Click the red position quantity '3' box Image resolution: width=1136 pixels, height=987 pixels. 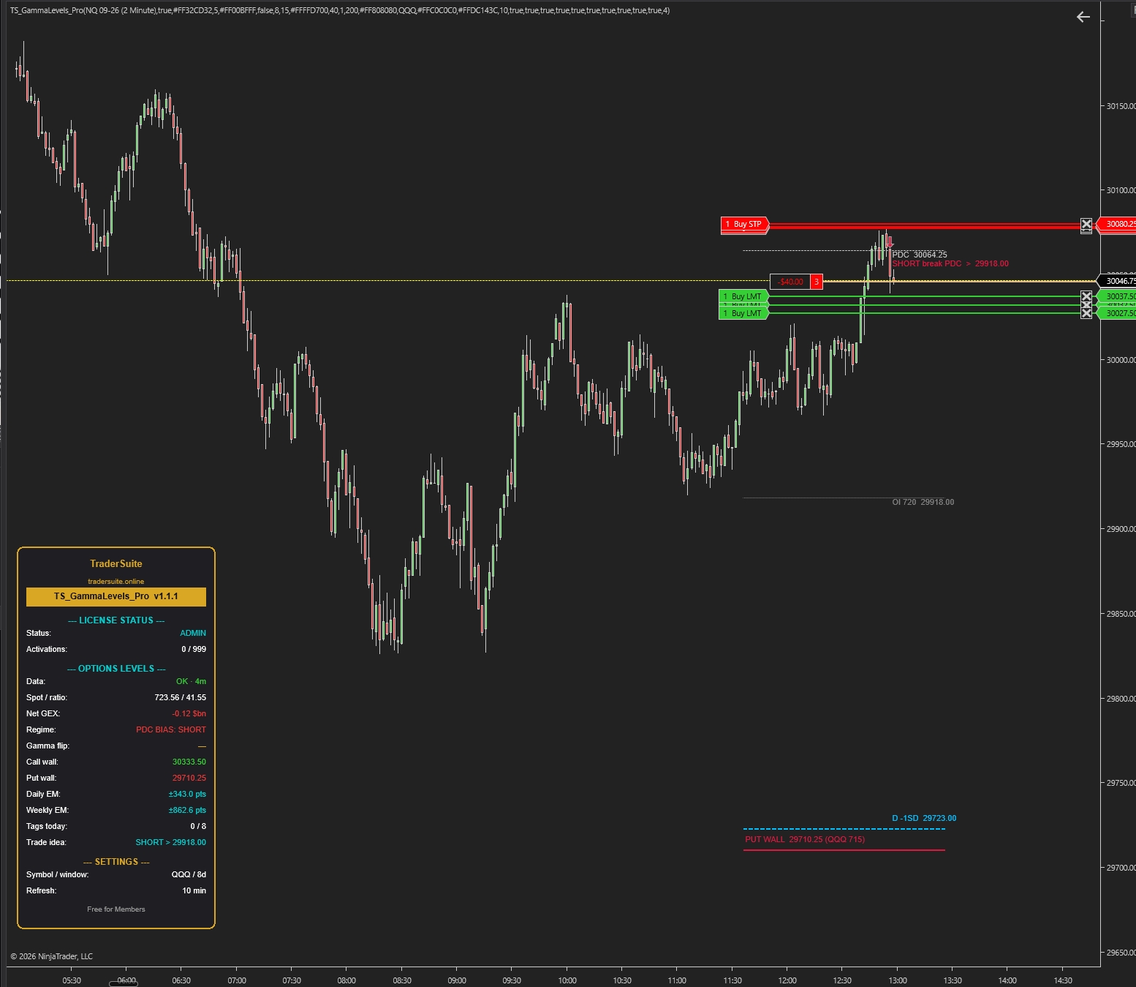(x=817, y=282)
